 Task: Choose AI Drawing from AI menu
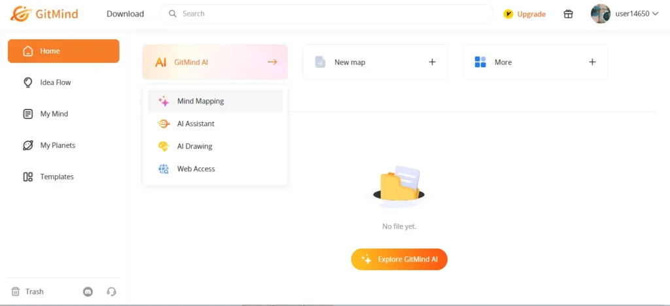[x=215, y=146]
